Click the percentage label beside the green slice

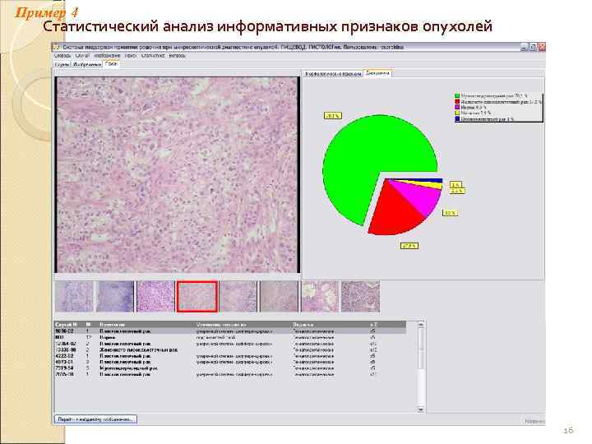click(x=333, y=116)
